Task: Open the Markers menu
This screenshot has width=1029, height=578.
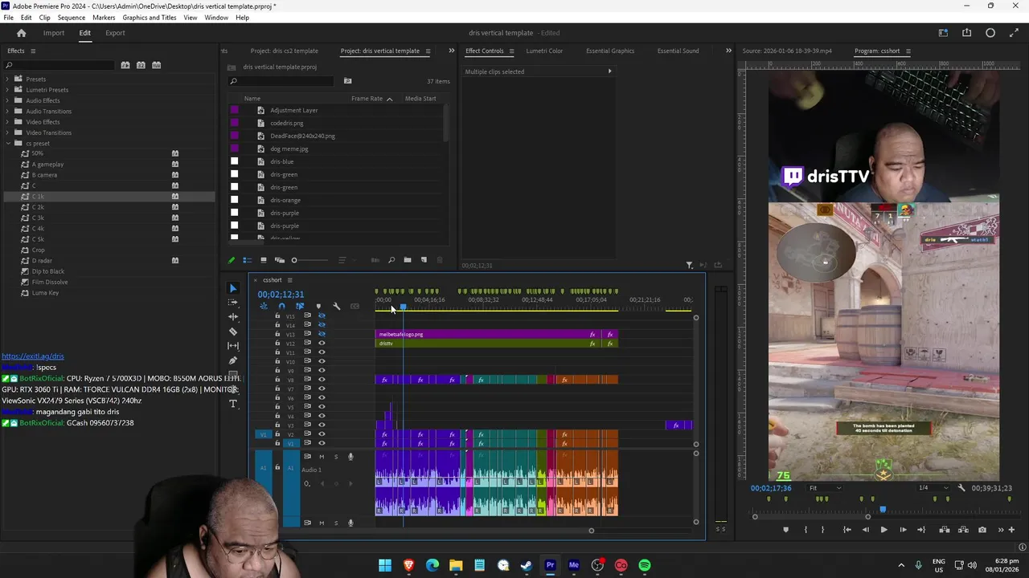Action: [104, 18]
